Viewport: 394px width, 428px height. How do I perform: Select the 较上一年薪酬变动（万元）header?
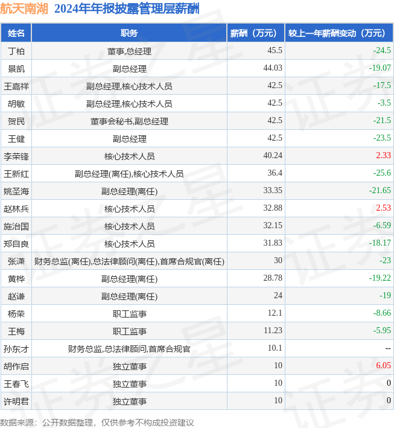pyautogui.click(x=339, y=33)
